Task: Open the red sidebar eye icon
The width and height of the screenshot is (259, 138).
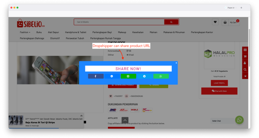Action: [x=245, y=76]
